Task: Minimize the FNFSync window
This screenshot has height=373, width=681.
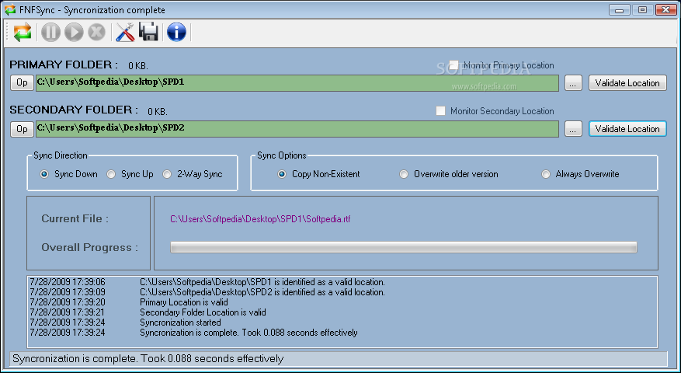Action: (x=620, y=10)
